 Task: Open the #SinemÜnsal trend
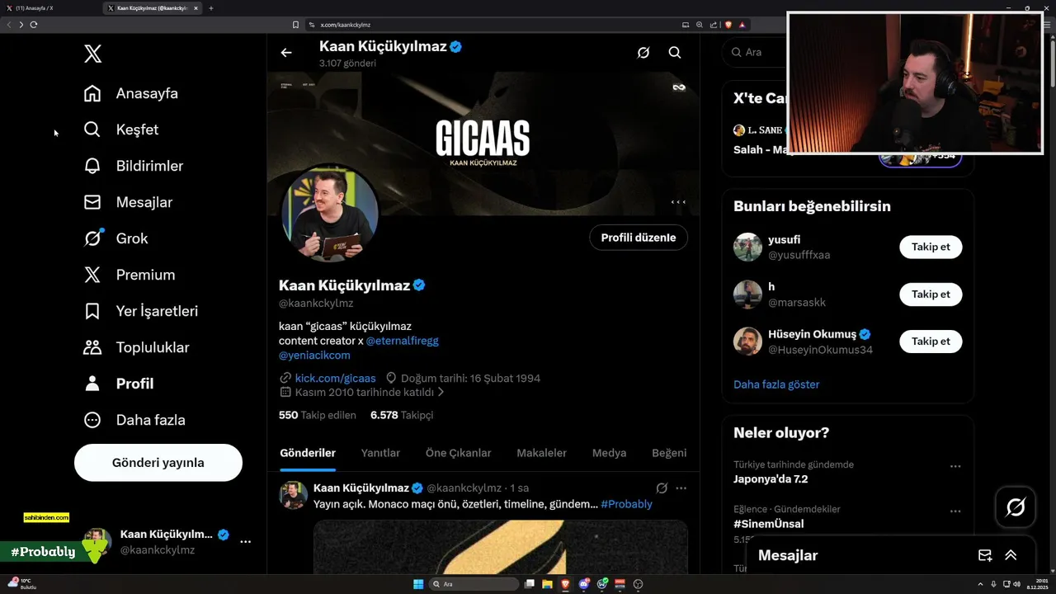768,524
